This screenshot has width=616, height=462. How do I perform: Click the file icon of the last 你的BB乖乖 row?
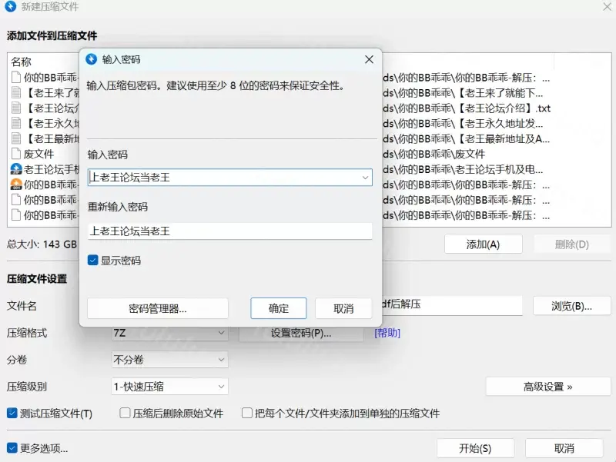(16, 215)
